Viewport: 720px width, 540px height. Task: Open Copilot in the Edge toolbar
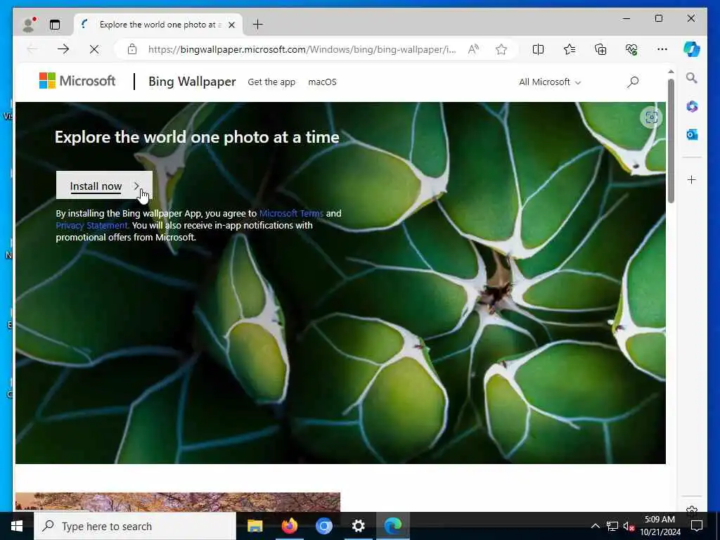pyautogui.click(x=692, y=49)
